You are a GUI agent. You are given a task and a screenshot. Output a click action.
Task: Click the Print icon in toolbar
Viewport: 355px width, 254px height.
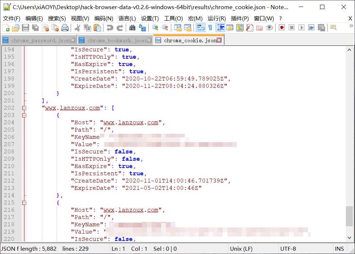coord(65,28)
